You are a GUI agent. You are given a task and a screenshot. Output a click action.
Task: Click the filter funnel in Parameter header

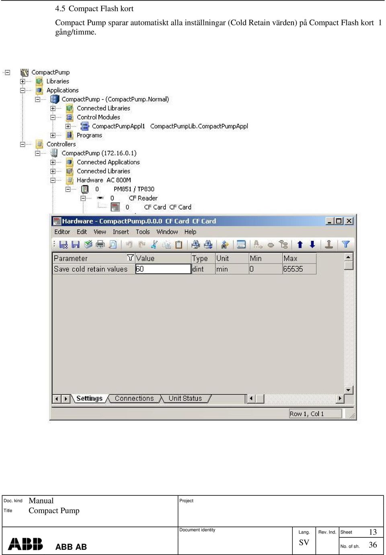click(x=130, y=258)
